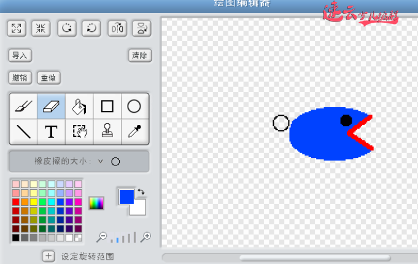Pick the rectangle shape tool
This screenshot has height=264, width=418.
(107, 107)
